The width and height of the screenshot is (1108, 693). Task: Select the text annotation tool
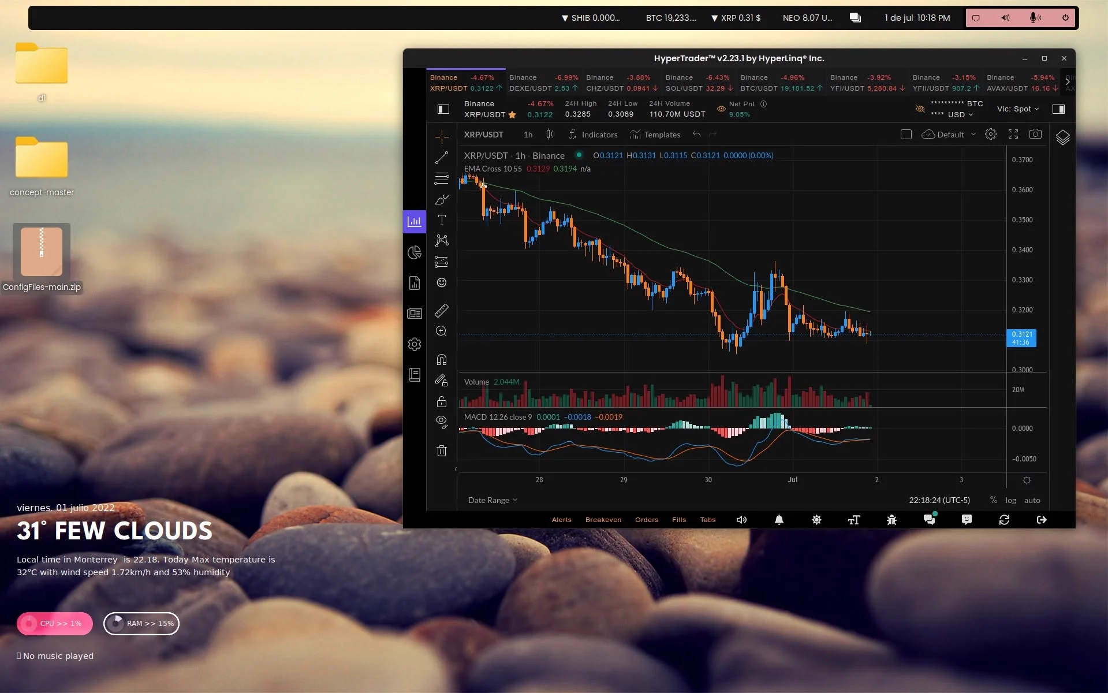tap(442, 220)
